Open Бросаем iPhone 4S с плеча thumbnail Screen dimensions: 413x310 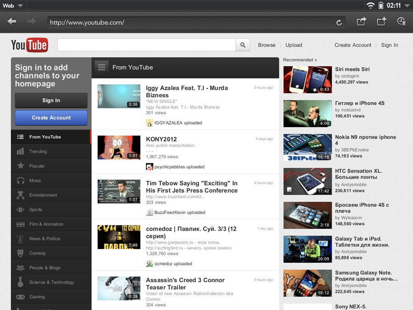tap(307, 215)
